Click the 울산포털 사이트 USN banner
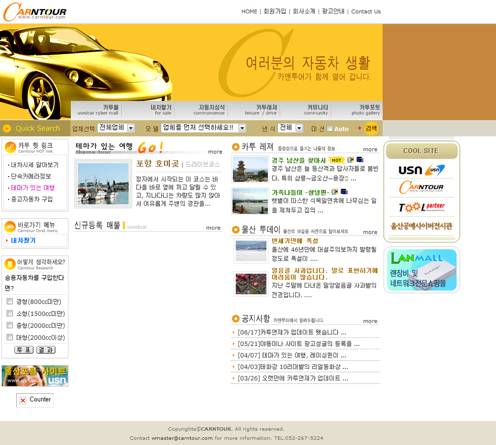The width and height of the screenshot is (496, 445). [35, 376]
